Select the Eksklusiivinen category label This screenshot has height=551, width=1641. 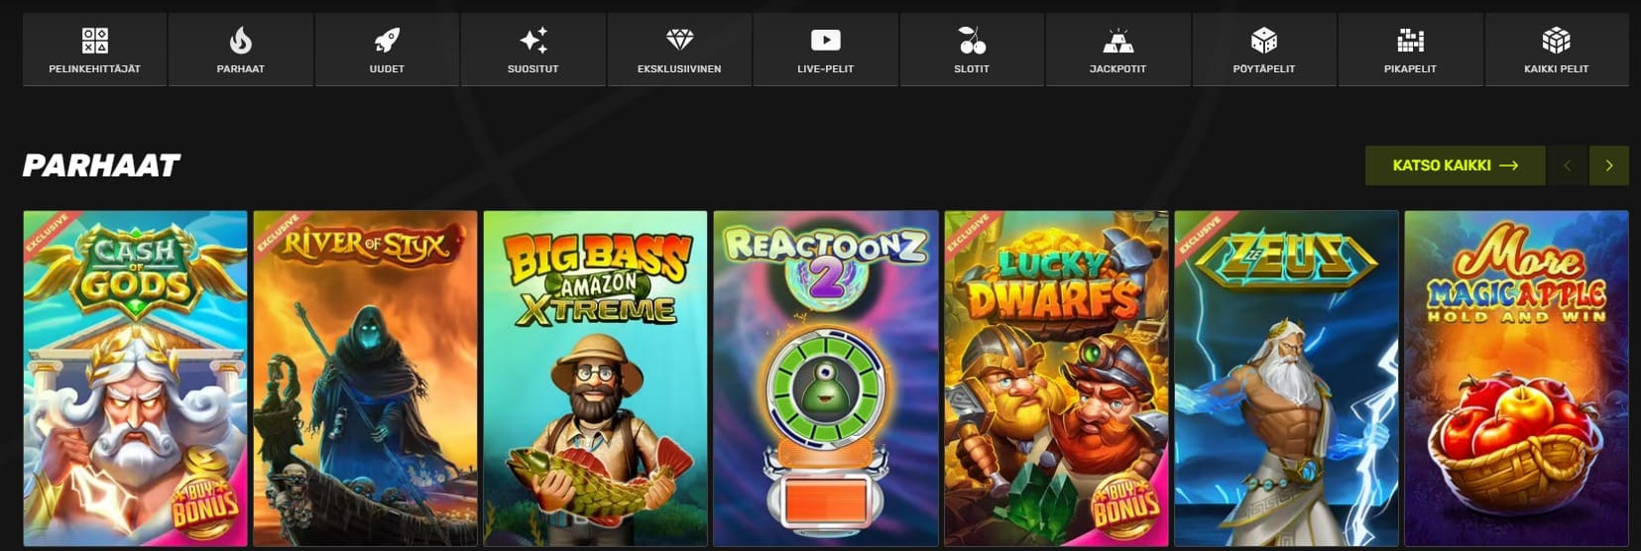(679, 69)
